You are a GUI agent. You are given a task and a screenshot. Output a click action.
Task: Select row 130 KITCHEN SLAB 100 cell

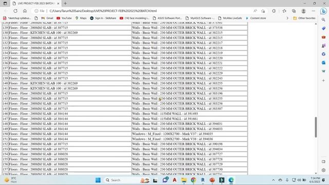pos(70,33)
